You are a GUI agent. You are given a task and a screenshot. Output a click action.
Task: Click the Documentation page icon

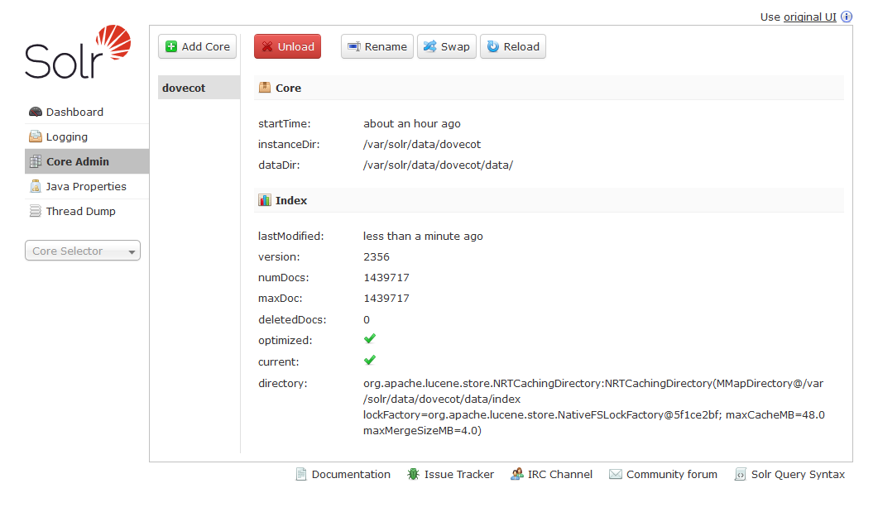click(x=301, y=474)
